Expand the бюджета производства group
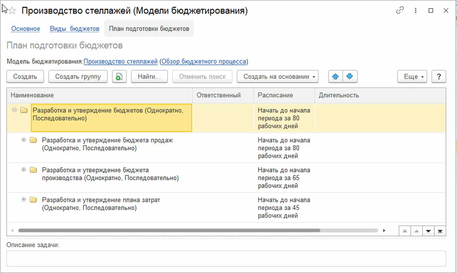This screenshot has width=457, height=273. [24, 169]
